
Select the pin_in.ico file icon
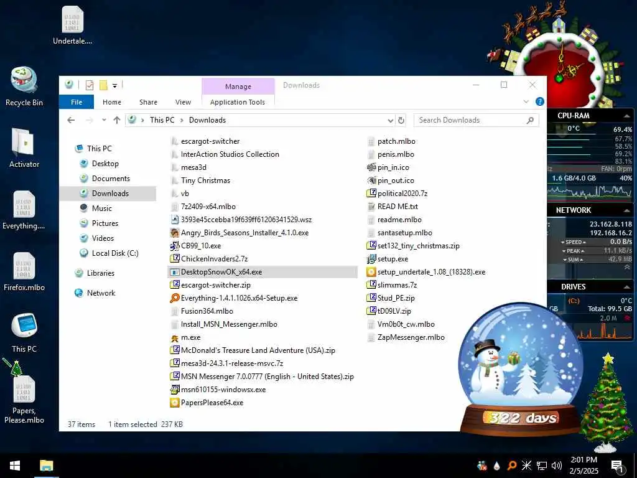(x=371, y=167)
